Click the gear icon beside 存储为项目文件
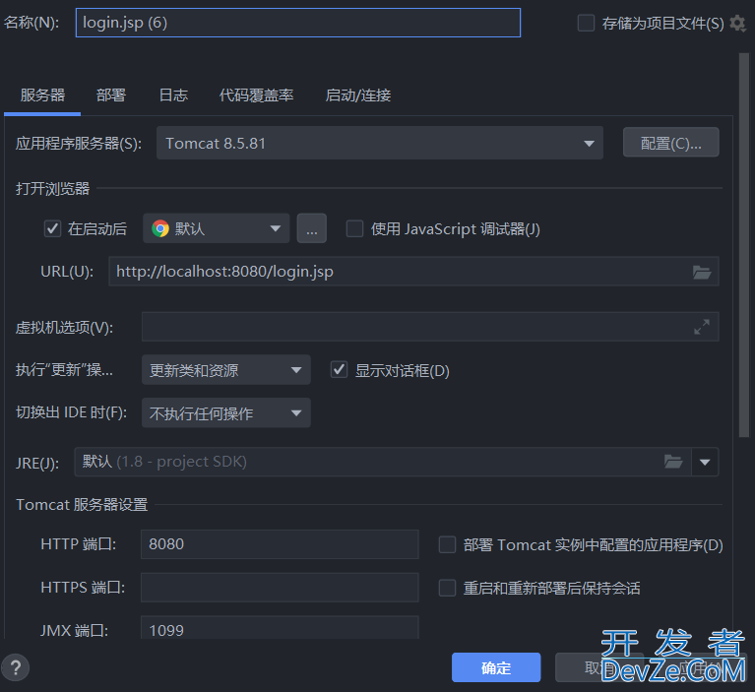This screenshot has height=692, width=755. coord(737,23)
